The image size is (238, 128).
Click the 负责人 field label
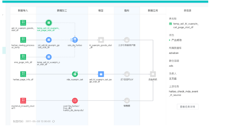click(x=173, y=73)
